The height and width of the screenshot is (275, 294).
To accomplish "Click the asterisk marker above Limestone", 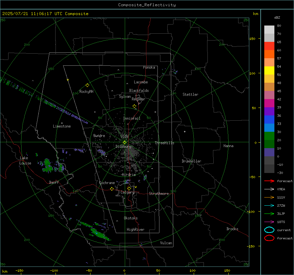I will (x=62, y=123).
